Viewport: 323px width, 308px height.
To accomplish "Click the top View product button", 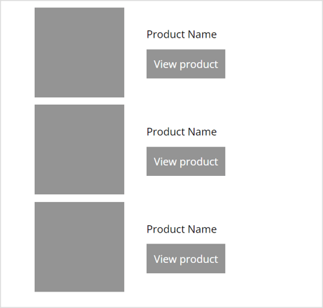I will pyautogui.click(x=186, y=64).
